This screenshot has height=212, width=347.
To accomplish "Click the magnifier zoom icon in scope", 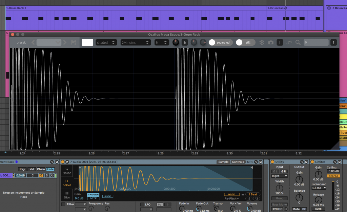I will click(298, 42).
